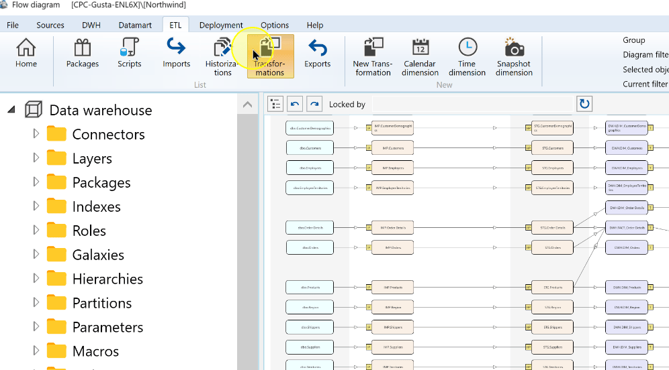Select the Data warehouse cube node
The image size is (669, 370).
(x=34, y=110)
